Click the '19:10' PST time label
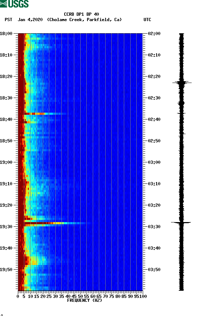 [x=6, y=184]
